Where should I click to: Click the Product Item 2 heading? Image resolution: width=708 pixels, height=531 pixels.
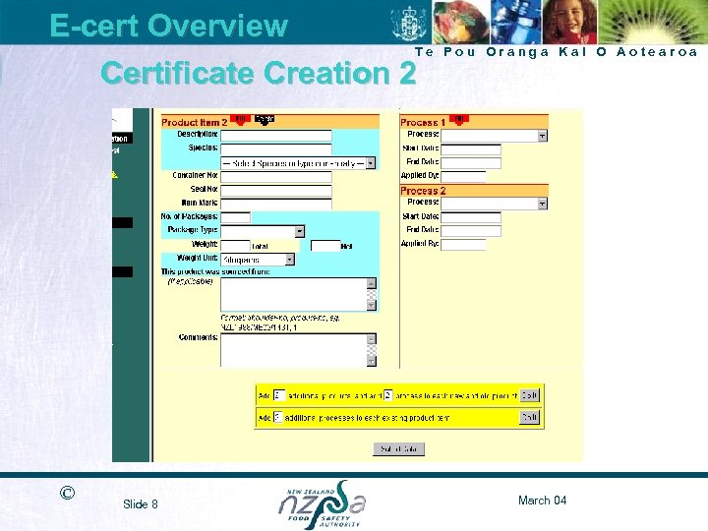195,122
